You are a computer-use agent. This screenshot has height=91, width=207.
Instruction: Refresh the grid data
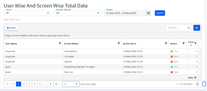click(x=197, y=84)
